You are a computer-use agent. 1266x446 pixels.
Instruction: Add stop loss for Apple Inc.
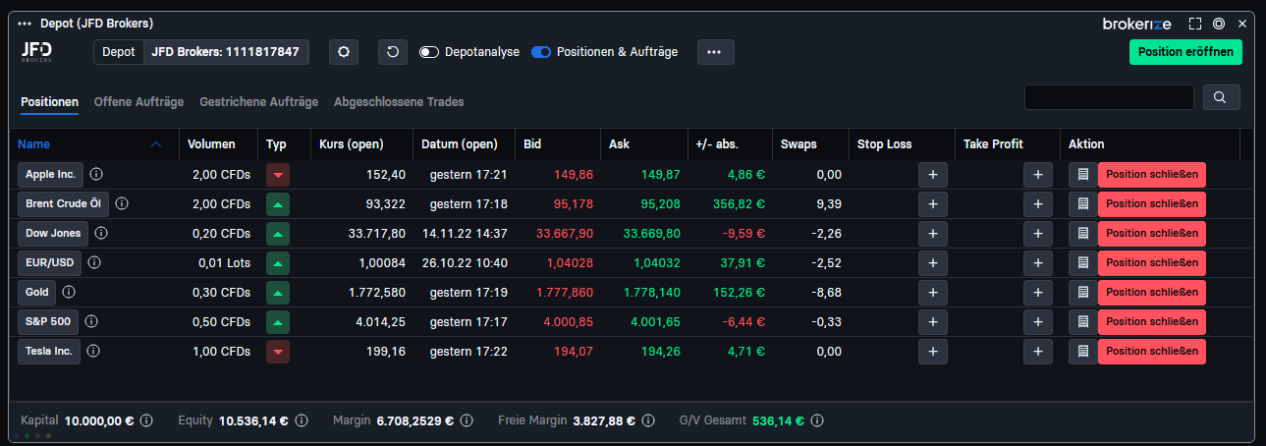(932, 174)
